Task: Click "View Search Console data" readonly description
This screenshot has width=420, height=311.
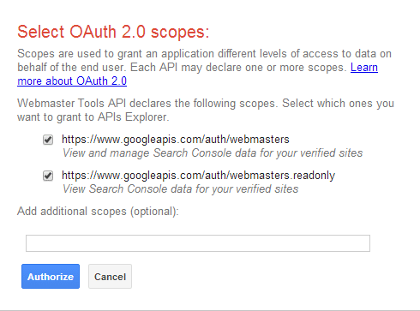Action: click(180, 189)
